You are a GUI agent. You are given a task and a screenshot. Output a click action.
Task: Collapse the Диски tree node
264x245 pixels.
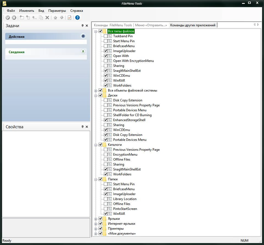[96, 96]
